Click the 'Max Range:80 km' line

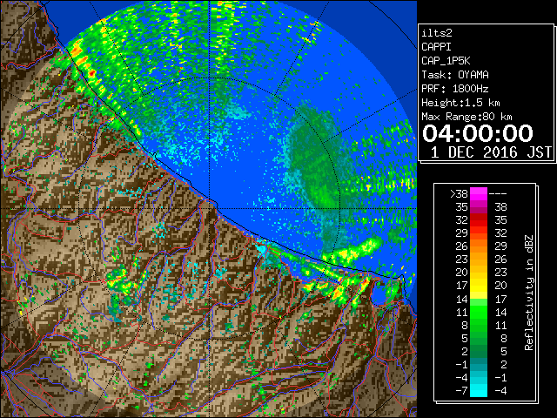[466, 117]
